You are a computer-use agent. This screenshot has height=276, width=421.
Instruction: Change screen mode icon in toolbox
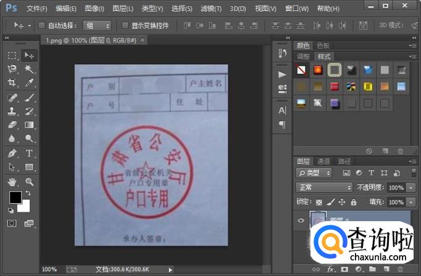(29, 223)
